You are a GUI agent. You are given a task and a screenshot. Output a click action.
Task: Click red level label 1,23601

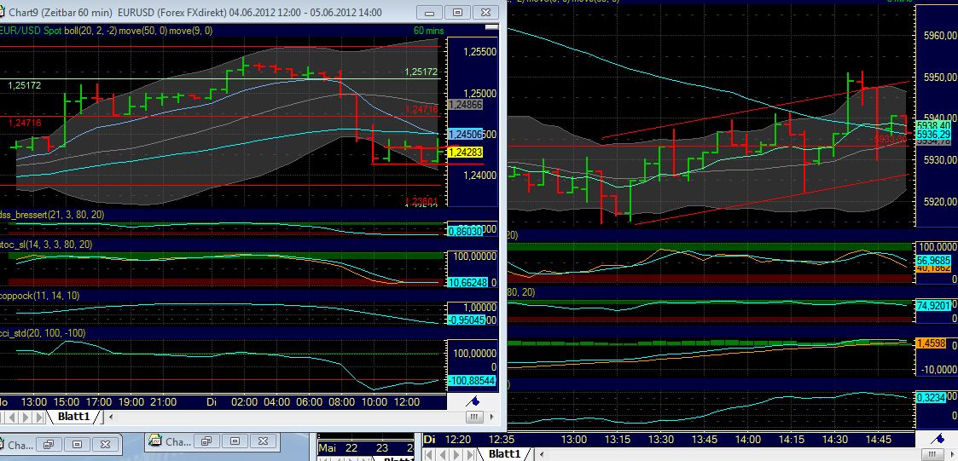[421, 201]
